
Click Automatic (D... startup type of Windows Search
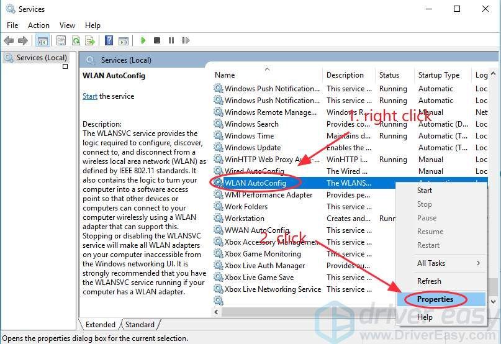443,124
